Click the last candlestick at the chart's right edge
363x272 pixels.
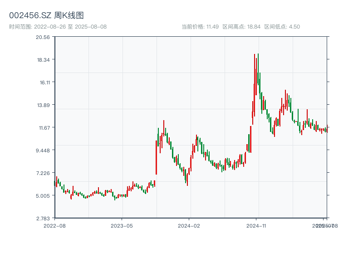coord(327,130)
